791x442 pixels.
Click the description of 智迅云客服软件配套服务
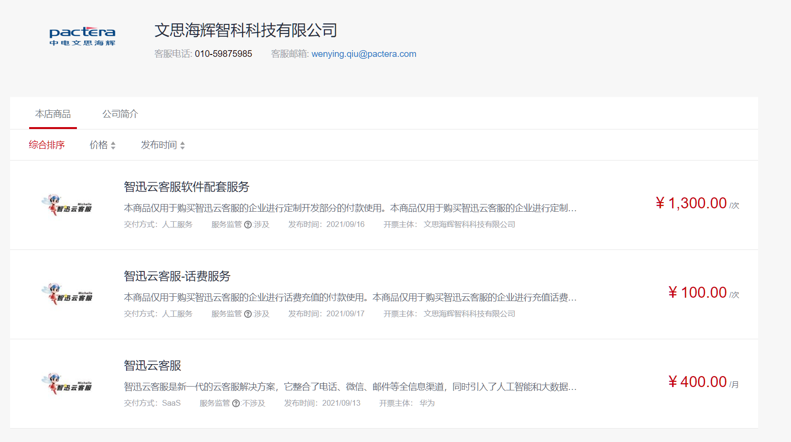pos(350,208)
